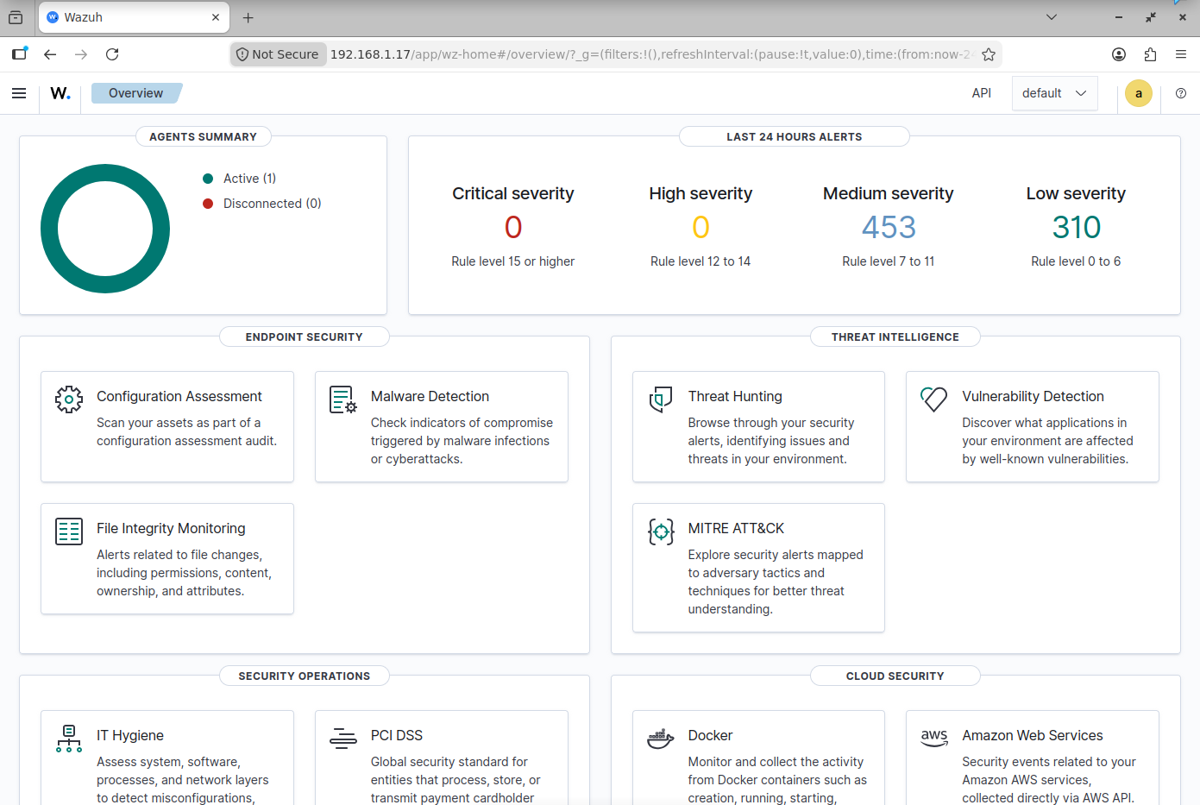
Task: Open the IT Hygiene card
Action: coord(167,758)
